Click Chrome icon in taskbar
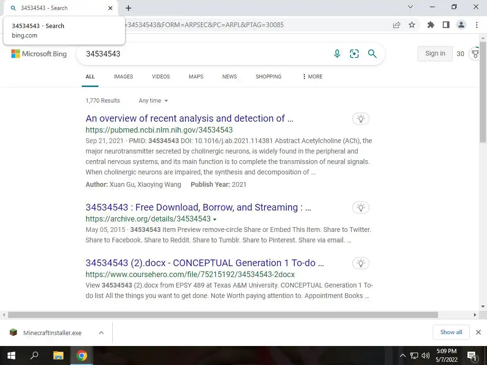Image resolution: width=487 pixels, height=365 pixels. [82, 355]
